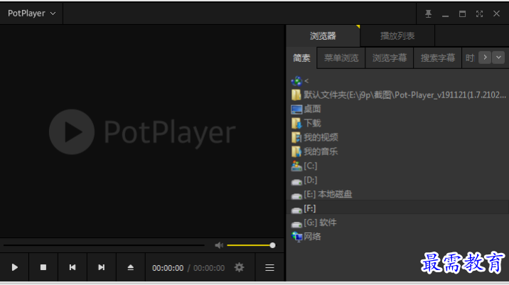Click the 默认文件夹 folder icon
This screenshot has width=509, height=285.
tap(296, 95)
